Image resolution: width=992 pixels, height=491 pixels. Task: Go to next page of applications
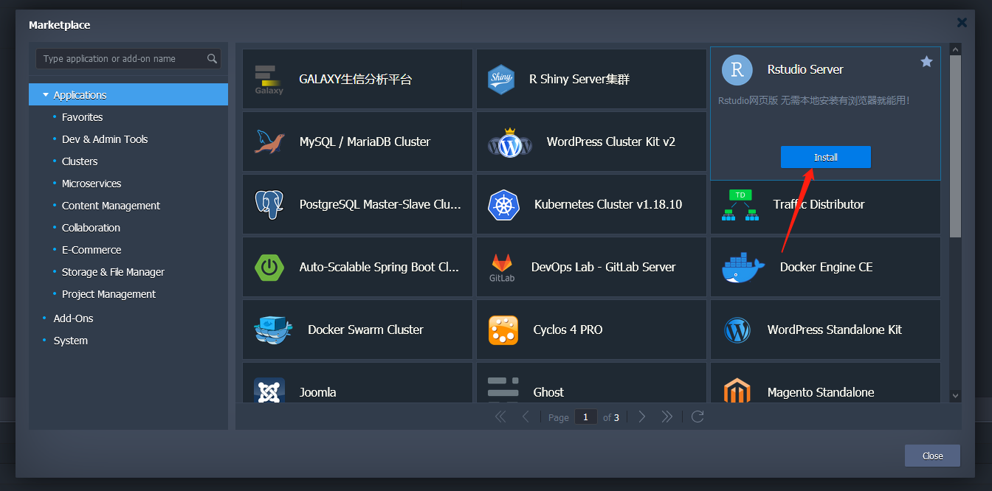[x=641, y=417]
